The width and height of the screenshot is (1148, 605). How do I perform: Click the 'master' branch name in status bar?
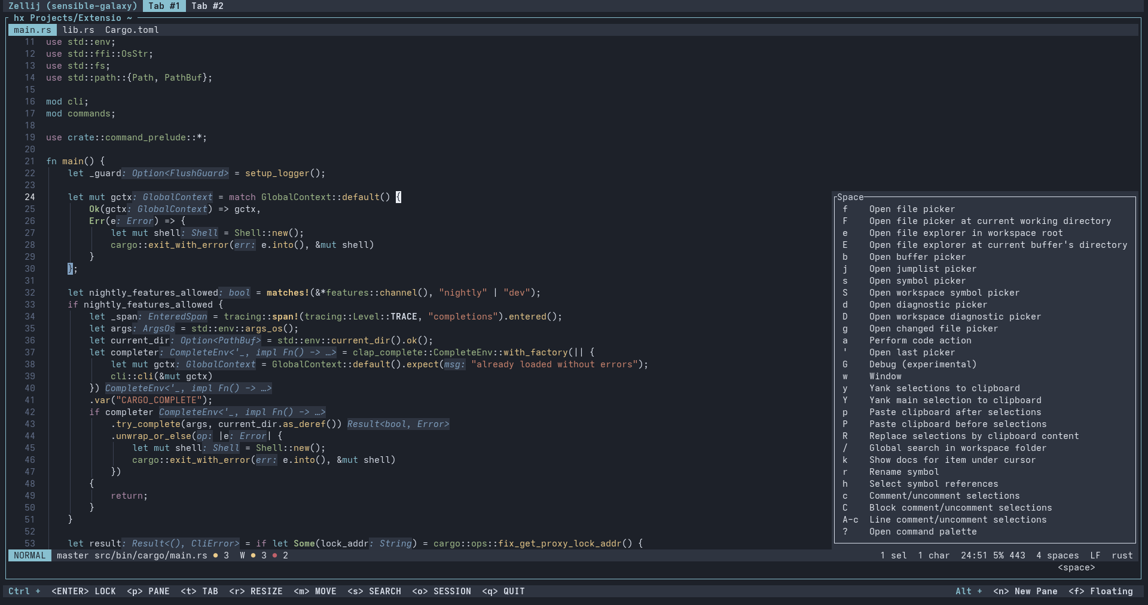coord(73,555)
